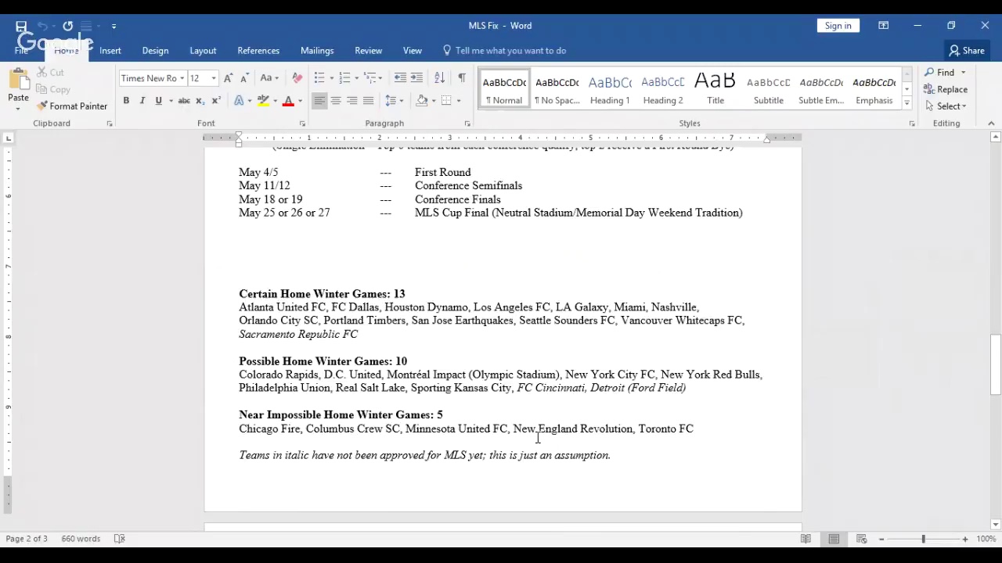Activate the Format Painter tool
1002x563 pixels.
[72, 106]
